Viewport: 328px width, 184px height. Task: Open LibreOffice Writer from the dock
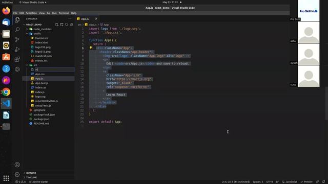pyautogui.click(x=6, y=115)
